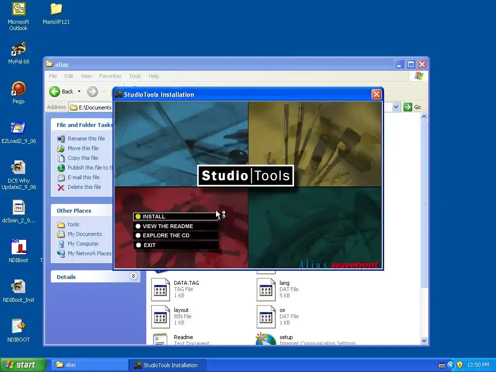The height and width of the screenshot is (372, 496).
Task: Select EZLoad2_9_06 desktop icon
Action: click(18, 133)
